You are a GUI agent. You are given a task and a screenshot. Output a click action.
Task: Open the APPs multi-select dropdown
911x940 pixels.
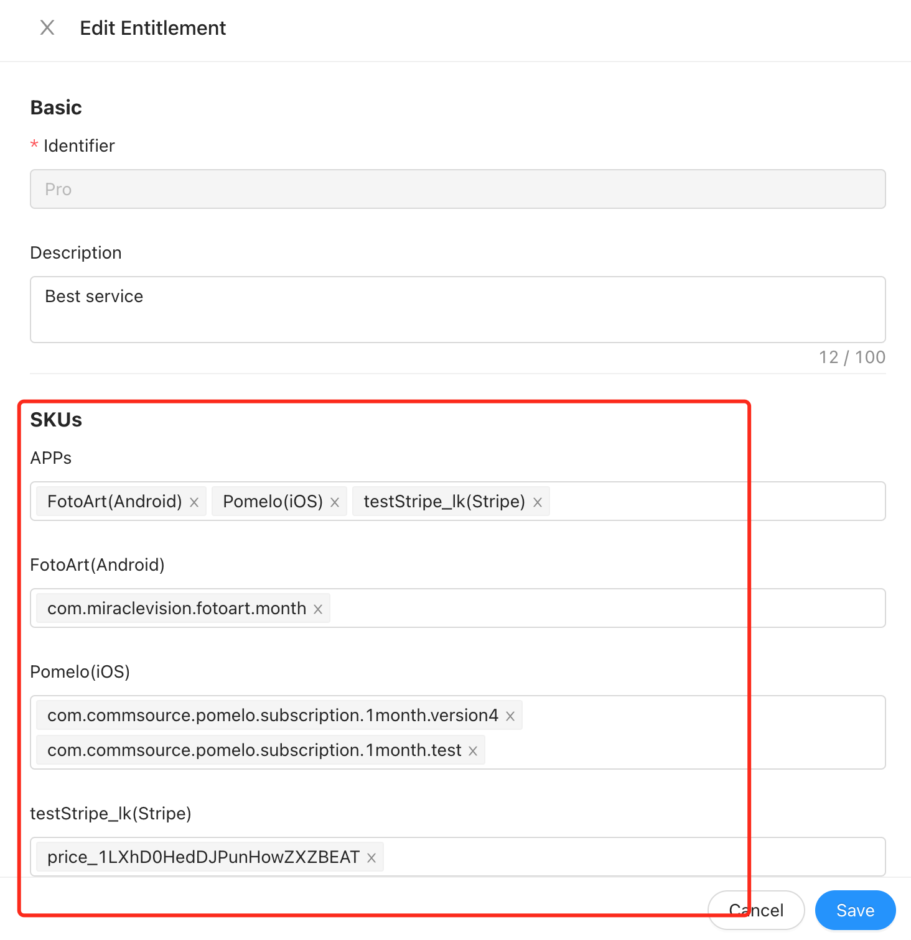[x=716, y=501]
